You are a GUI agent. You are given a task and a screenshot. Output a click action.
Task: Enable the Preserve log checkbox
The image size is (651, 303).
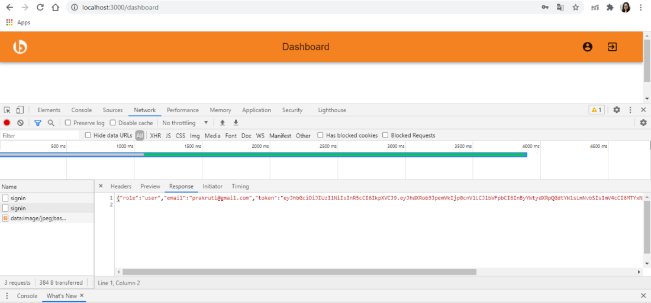(68, 123)
